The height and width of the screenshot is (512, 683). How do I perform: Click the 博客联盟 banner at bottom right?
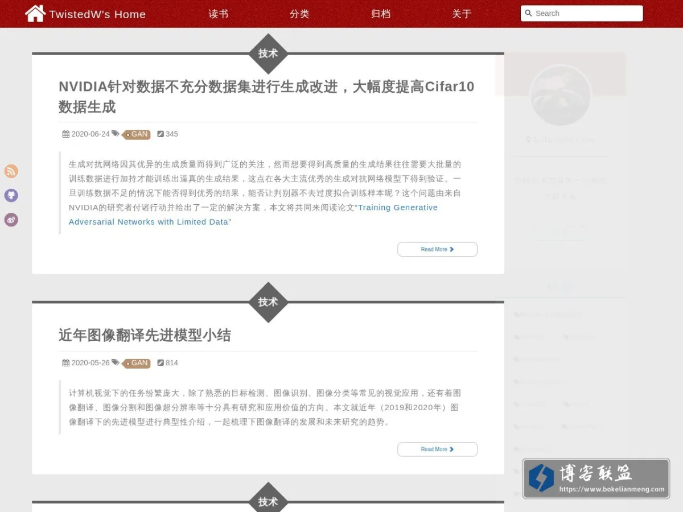(596, 478)
